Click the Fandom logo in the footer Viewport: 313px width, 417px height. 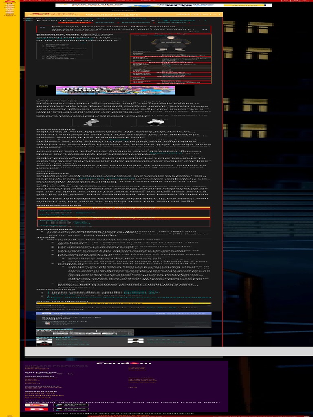(x=124, y=363)
